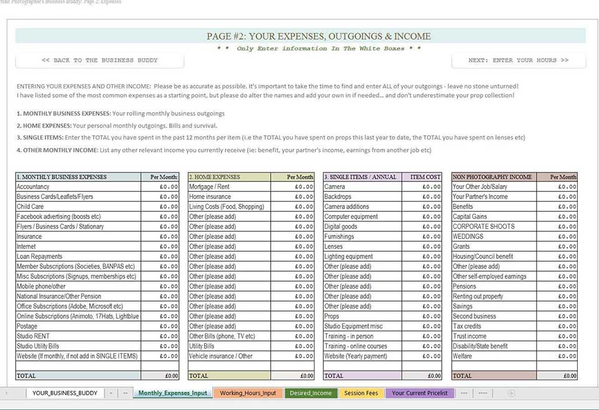Switch to Monthly_Expenses_Input sheet tab
Viewport: 599px width, 410px height.
173,393
